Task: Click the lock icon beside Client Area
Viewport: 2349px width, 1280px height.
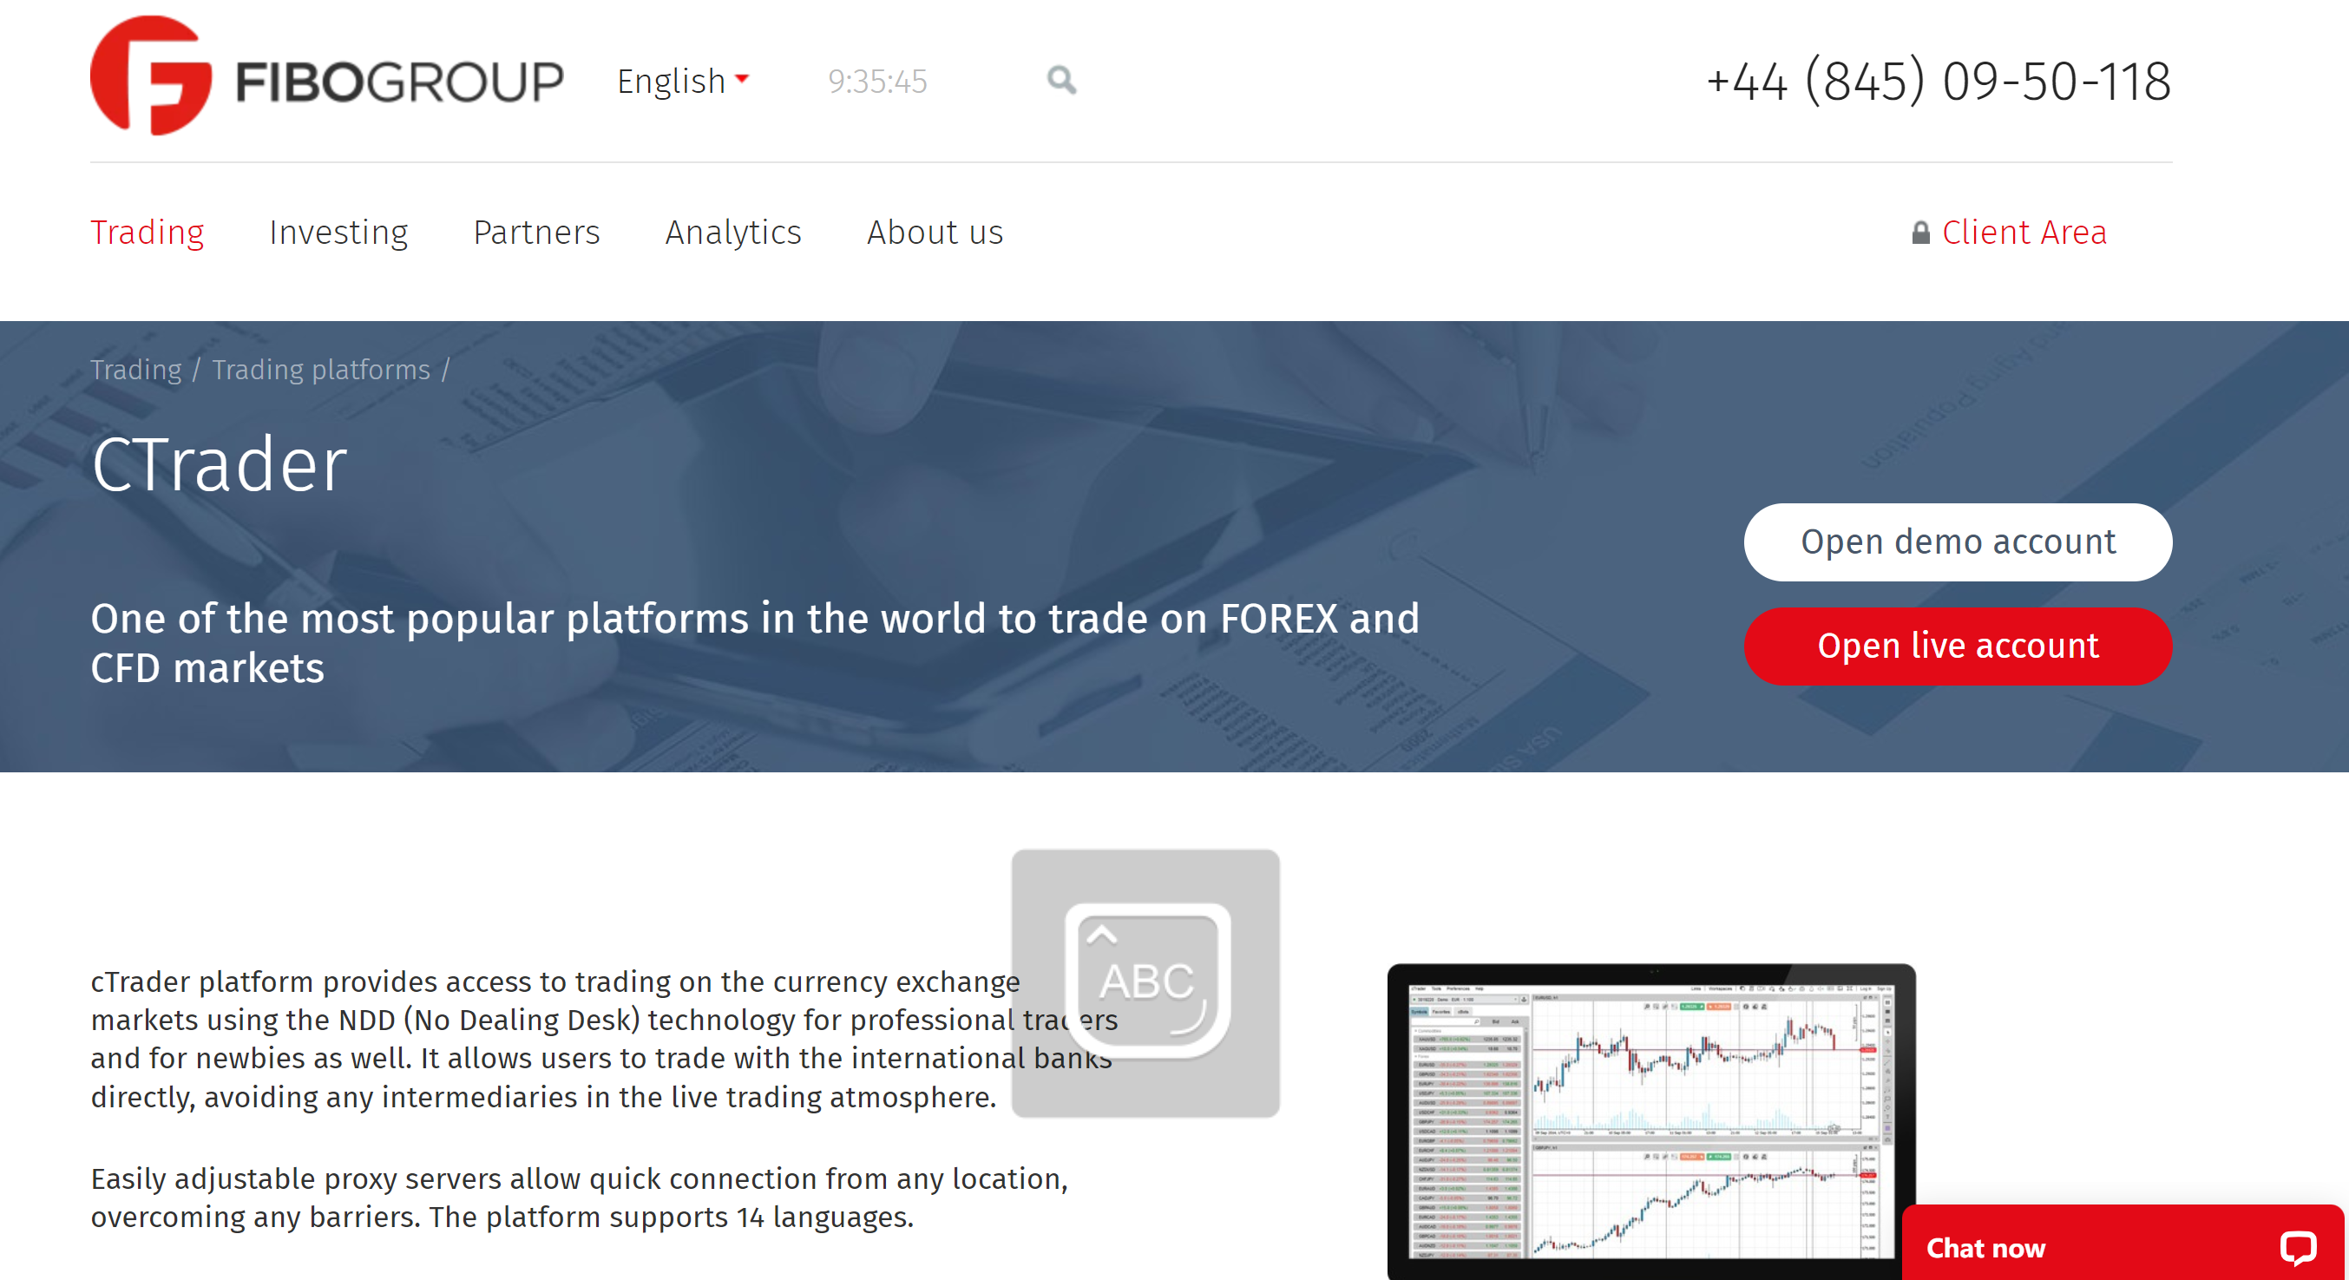Action: click(x=1920, y=233)
